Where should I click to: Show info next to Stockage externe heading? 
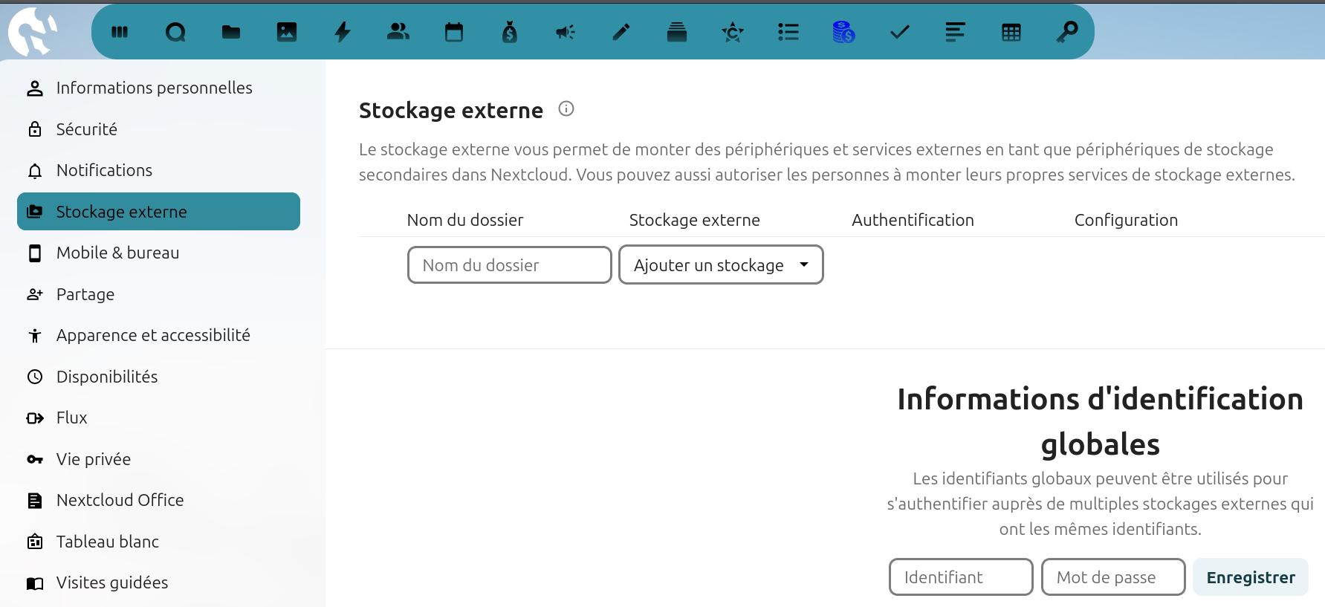point(566,109)
